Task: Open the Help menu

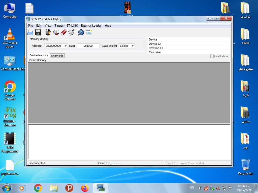Action: pyautogui.click(x=108, y=26)
